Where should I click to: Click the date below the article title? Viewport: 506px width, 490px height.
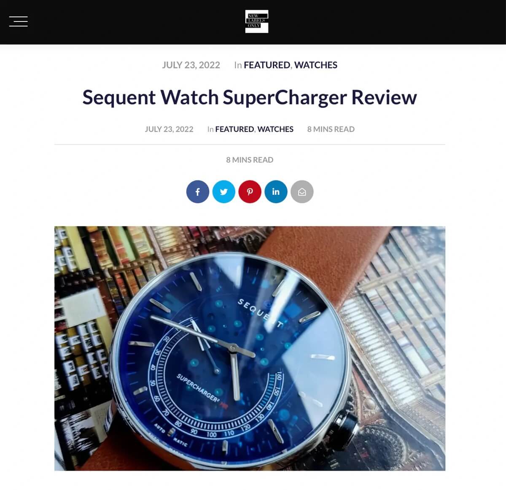[x=169, y=129]
